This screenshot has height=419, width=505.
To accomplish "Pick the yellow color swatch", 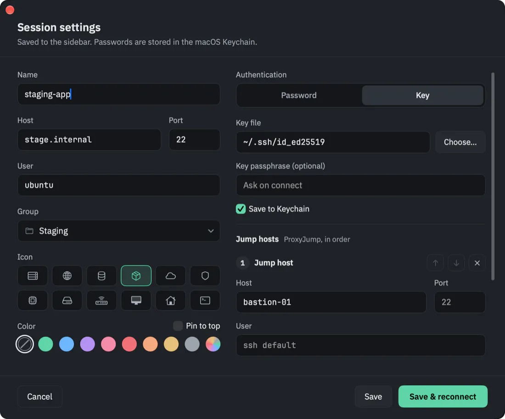I will tap(171, 344).
